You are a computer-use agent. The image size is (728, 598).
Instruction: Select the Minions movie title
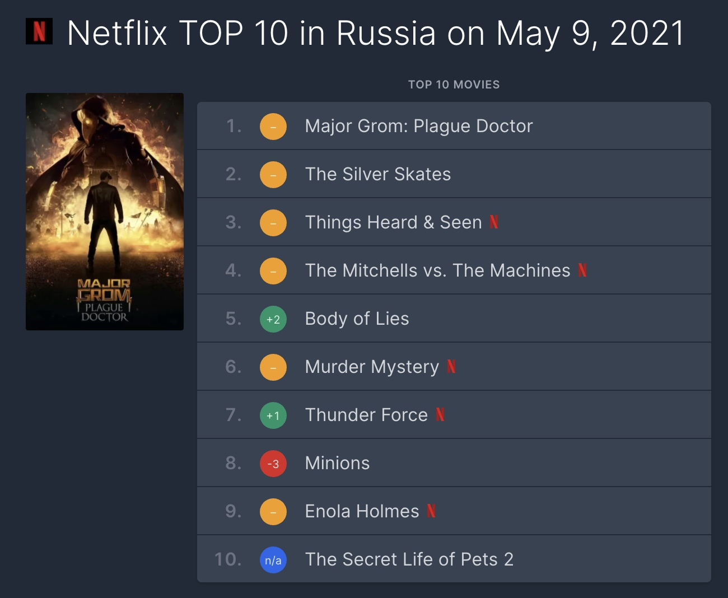(x=338, y=464)
